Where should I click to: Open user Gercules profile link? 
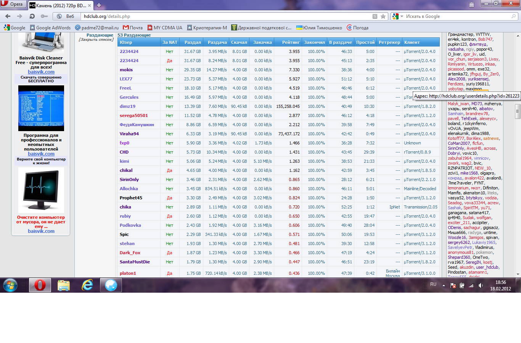pos(129,97)
